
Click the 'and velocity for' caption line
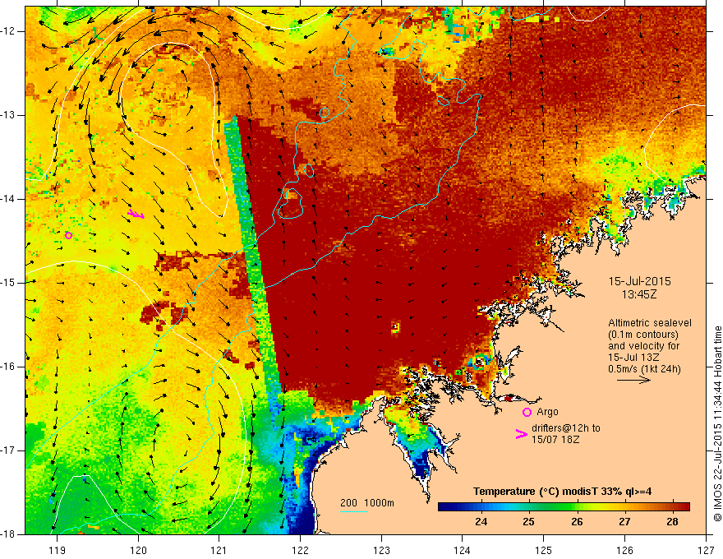pos(643,346)
